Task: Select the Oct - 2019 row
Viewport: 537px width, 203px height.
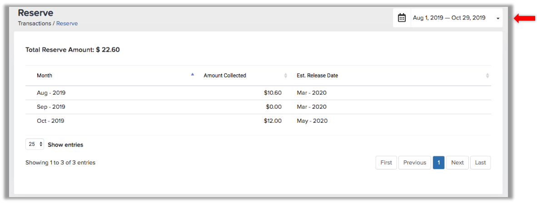Action: tap(258, 121)
